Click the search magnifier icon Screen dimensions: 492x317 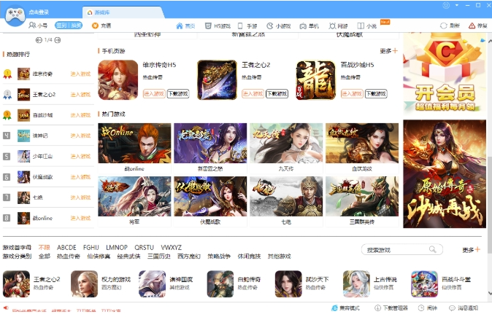433,249
